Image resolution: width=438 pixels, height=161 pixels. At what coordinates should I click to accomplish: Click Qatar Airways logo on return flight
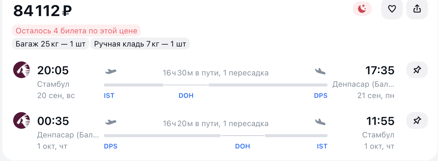tap(21, 120)
